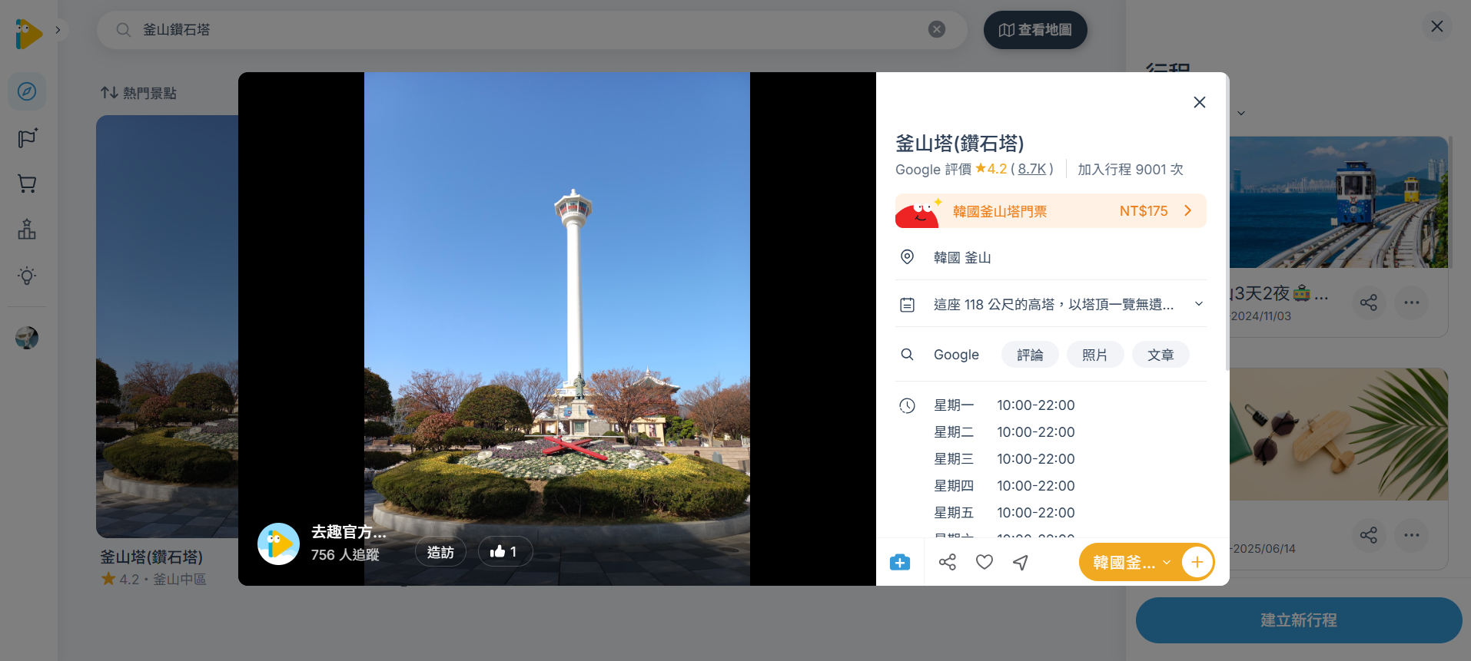Click the search field containing 釜山鑽石塔
The height and width of the screenshot is (661, 1471).
click(x=532, y=30)
